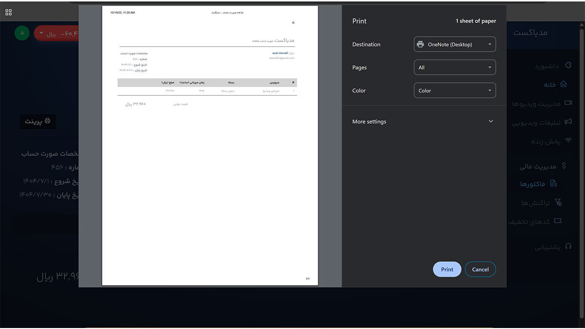Click the blue Print button
585x329 pixels.
coord(447,270)
